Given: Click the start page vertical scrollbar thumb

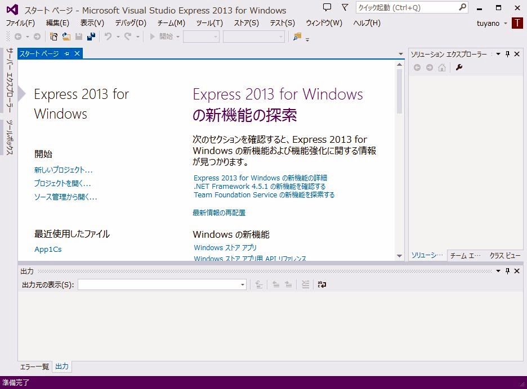Looking at the screenshot, I should coord(400,90).
